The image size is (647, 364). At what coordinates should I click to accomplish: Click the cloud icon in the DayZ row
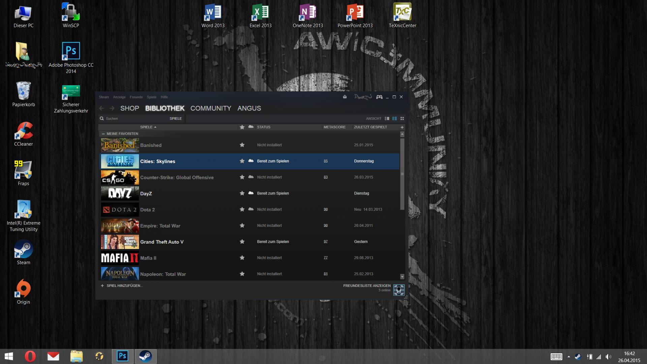click(x=251, y=193)
